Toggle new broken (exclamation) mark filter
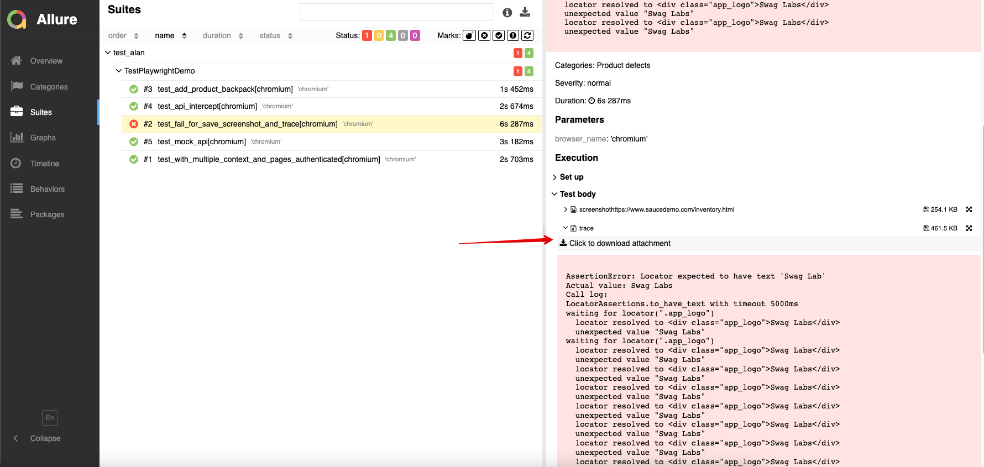Screen dimensions: 984x467 (x=513, y=35)
